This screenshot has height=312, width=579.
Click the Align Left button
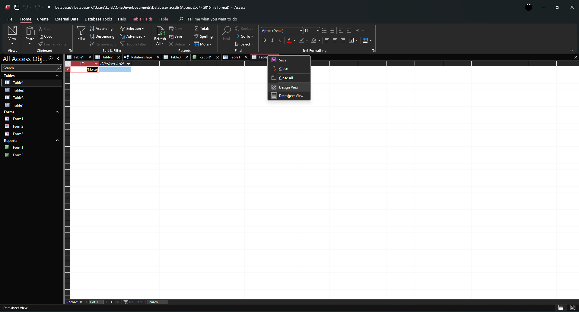pyautogui.click(x=327, y=40)
